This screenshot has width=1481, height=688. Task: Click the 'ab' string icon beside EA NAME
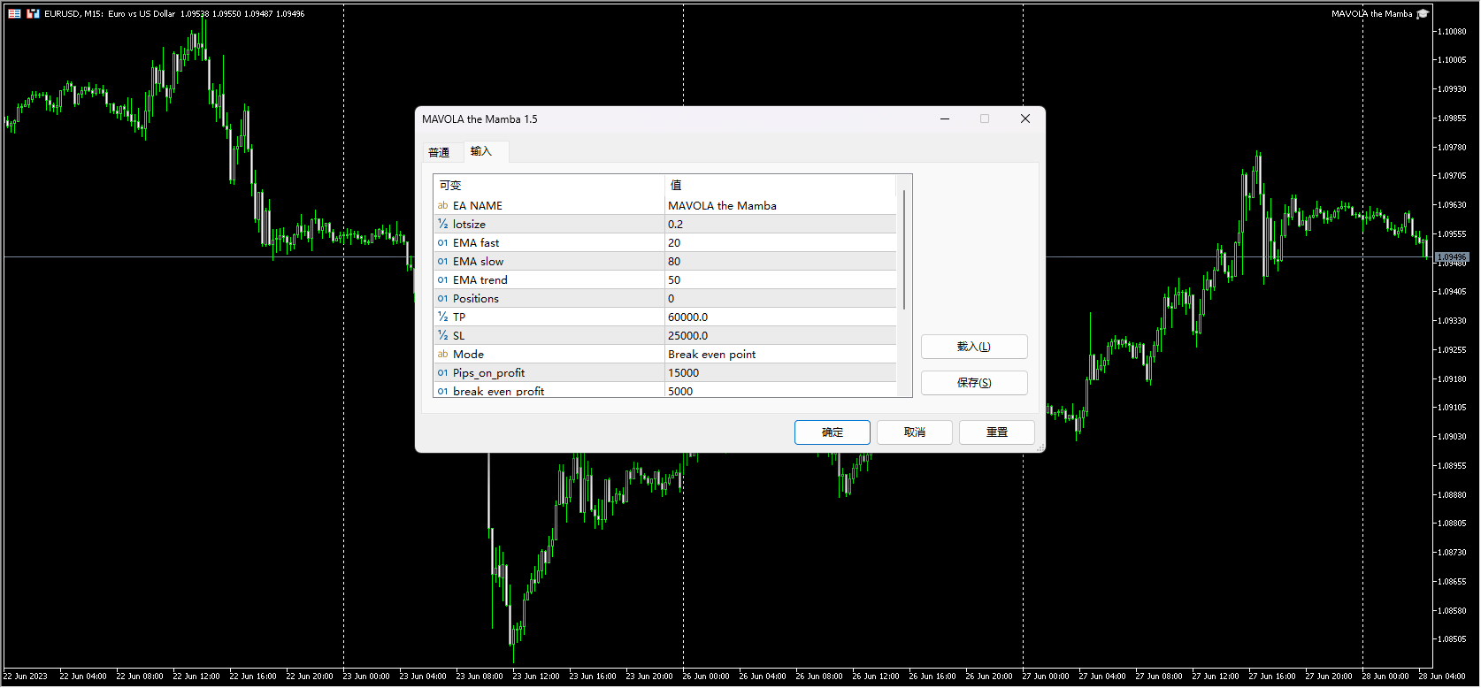click(x=442, y=206)
